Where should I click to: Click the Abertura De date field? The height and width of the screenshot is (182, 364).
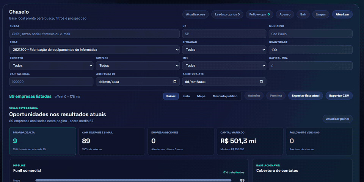point(138,82)
